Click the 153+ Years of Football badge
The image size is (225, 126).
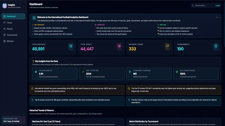pos(13,120)
